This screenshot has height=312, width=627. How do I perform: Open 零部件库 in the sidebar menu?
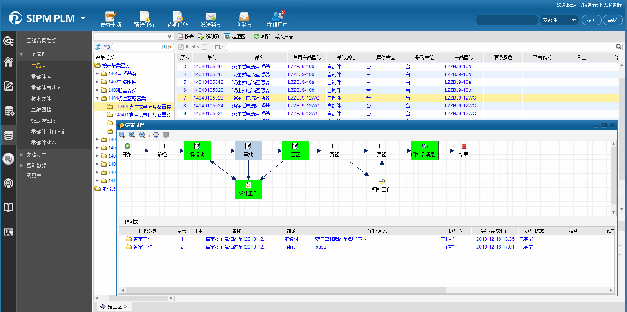click(41, 77)
